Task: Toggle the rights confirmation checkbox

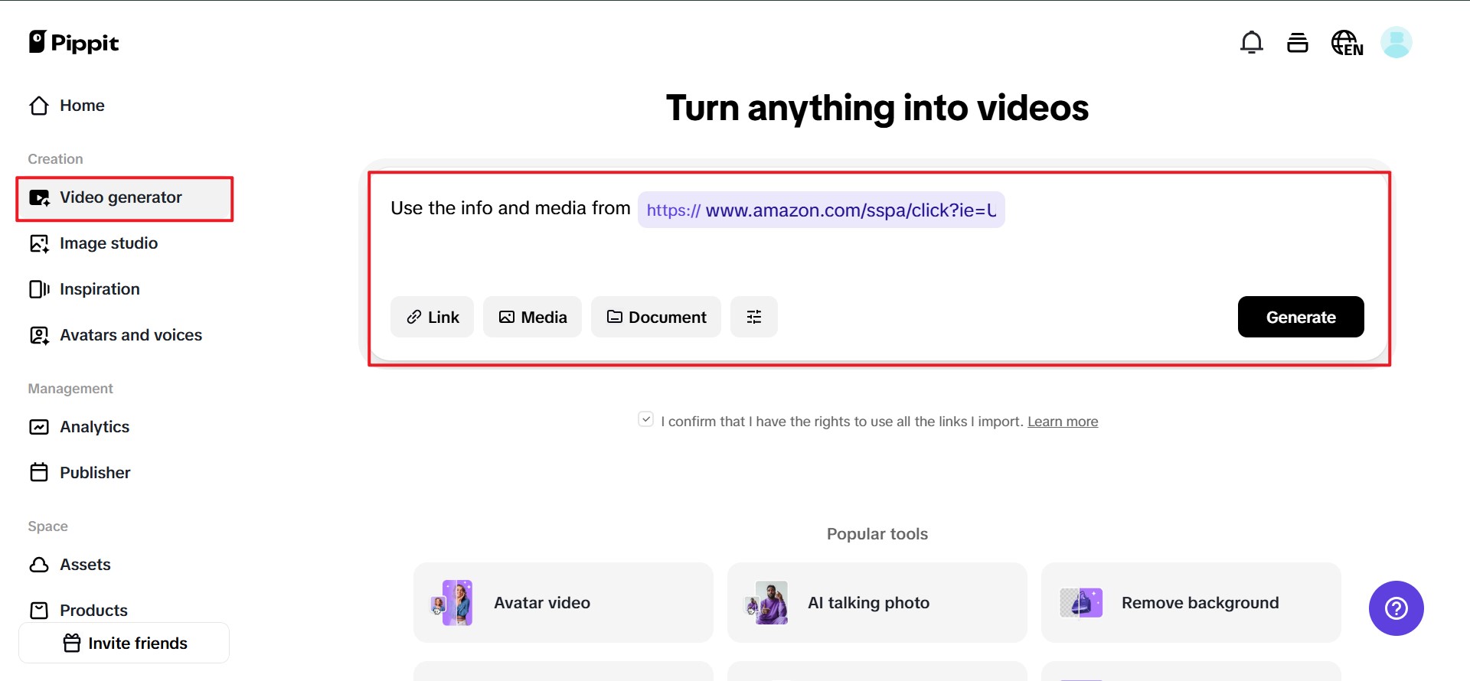Action: point(645,419)
